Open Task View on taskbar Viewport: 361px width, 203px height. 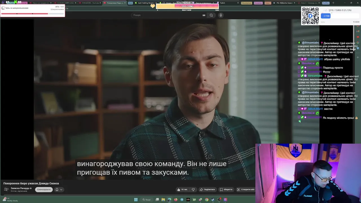(x=157, y=200)
